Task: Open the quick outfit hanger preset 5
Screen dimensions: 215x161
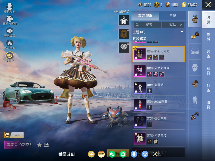Action: [124, 20]
